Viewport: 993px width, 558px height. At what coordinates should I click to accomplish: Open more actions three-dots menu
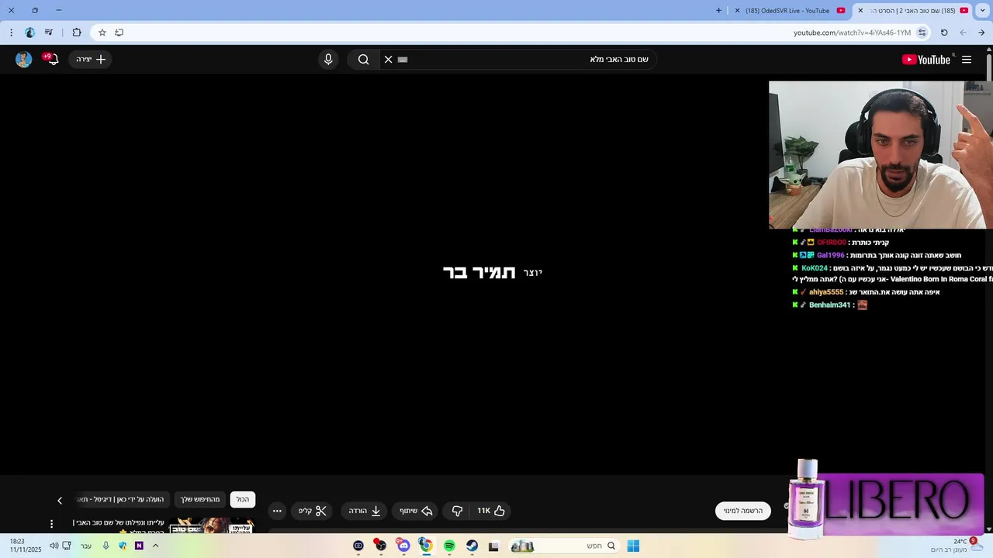(277, 511)
